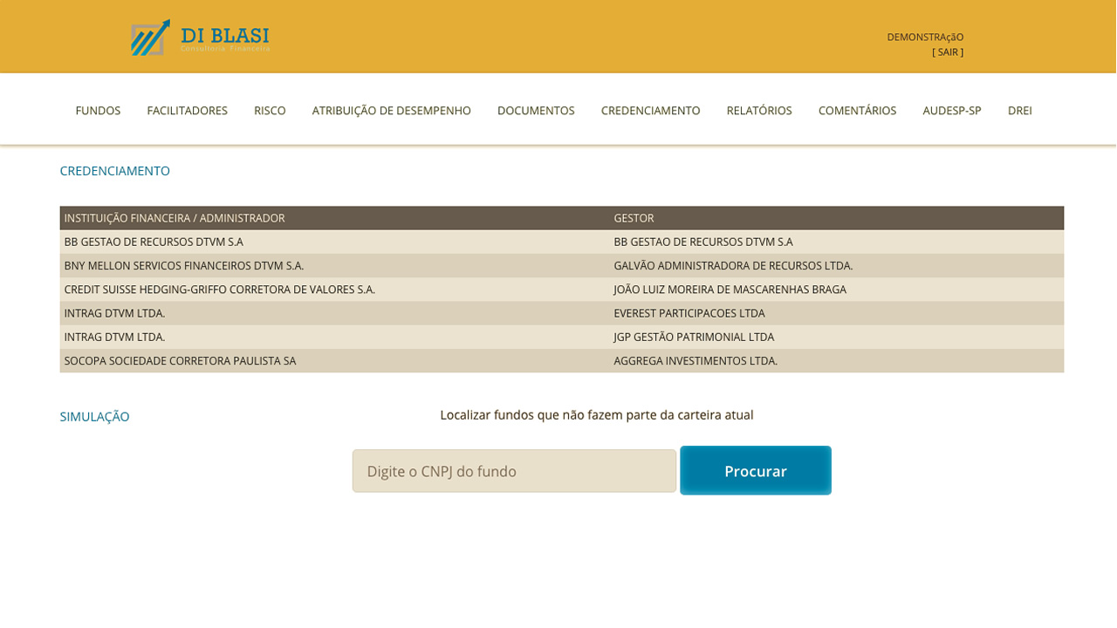Select JGP GESTÃO PATRIMONIAL LTDA cell
Image resolution: width=1117 pixels, height=628 pixels.
coord(694,337)
